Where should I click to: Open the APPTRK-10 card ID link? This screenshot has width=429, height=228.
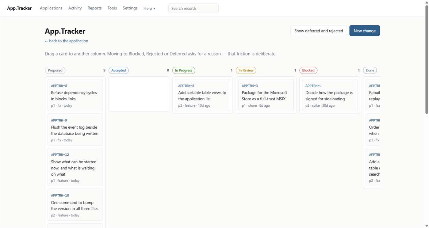pyautogui.click(x=60, y=196)
